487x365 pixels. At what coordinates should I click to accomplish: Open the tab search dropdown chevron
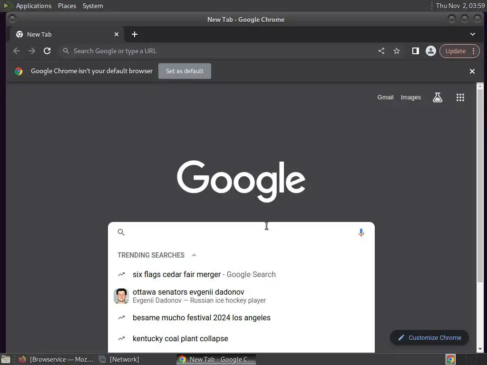[472, 34]
